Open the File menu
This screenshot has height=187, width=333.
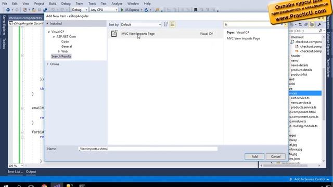[x=5, y=4]
